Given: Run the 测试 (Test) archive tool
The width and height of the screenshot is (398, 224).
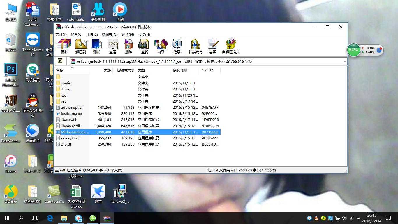Looking at the screenshot, I should pos(96,46).
